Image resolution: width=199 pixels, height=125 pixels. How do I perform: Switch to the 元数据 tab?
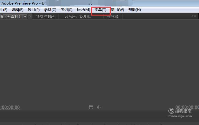(x=112, y=16)
